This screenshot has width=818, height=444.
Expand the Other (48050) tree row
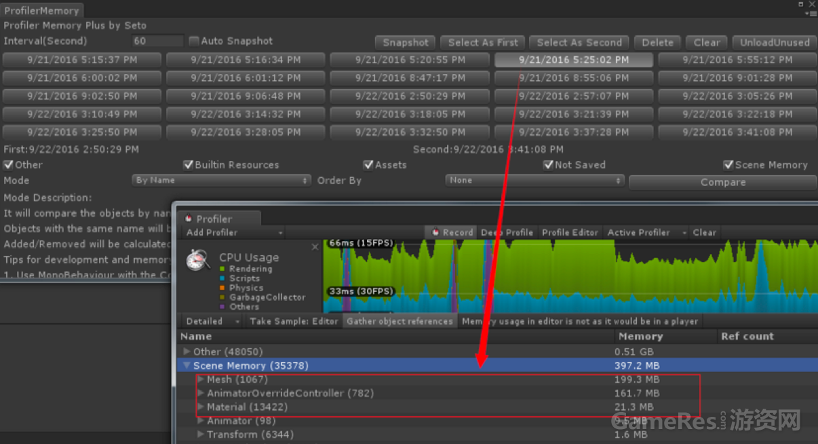tap(187, 352)
